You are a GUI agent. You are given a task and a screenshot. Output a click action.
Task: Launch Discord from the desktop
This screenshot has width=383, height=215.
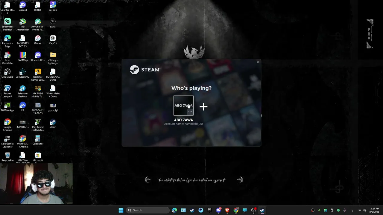pyautogui.click(x=22, y=7)
